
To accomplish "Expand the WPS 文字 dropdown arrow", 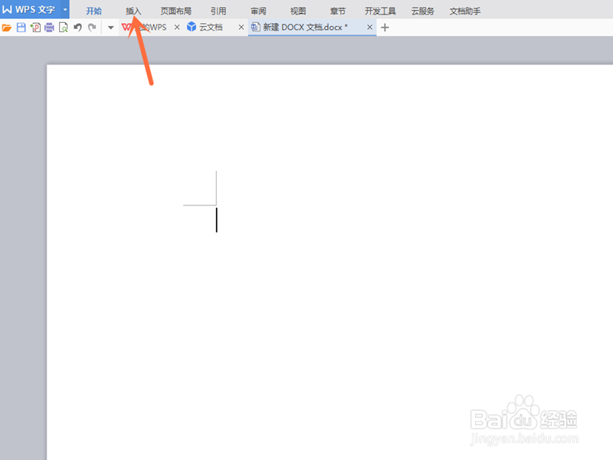I will coord(65,9).
